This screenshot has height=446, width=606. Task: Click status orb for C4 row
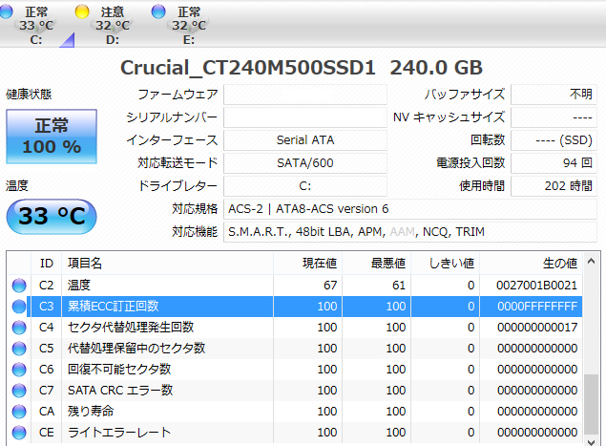(19, 328)
